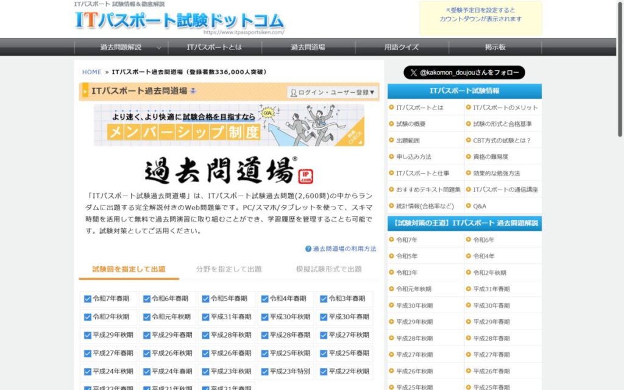Go to 過去問道場 in the navigation bar
The width and height of the screenshot is (624, 390).
(308, 48)
